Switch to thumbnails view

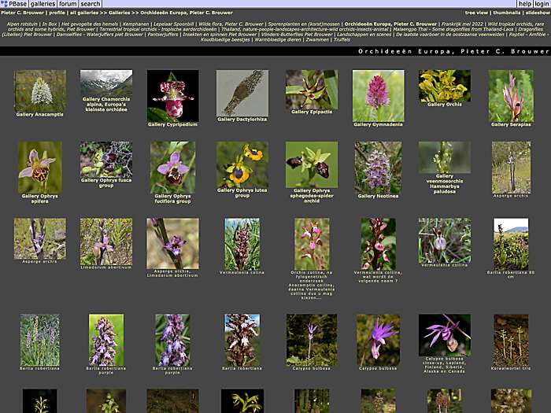[506, 13]
